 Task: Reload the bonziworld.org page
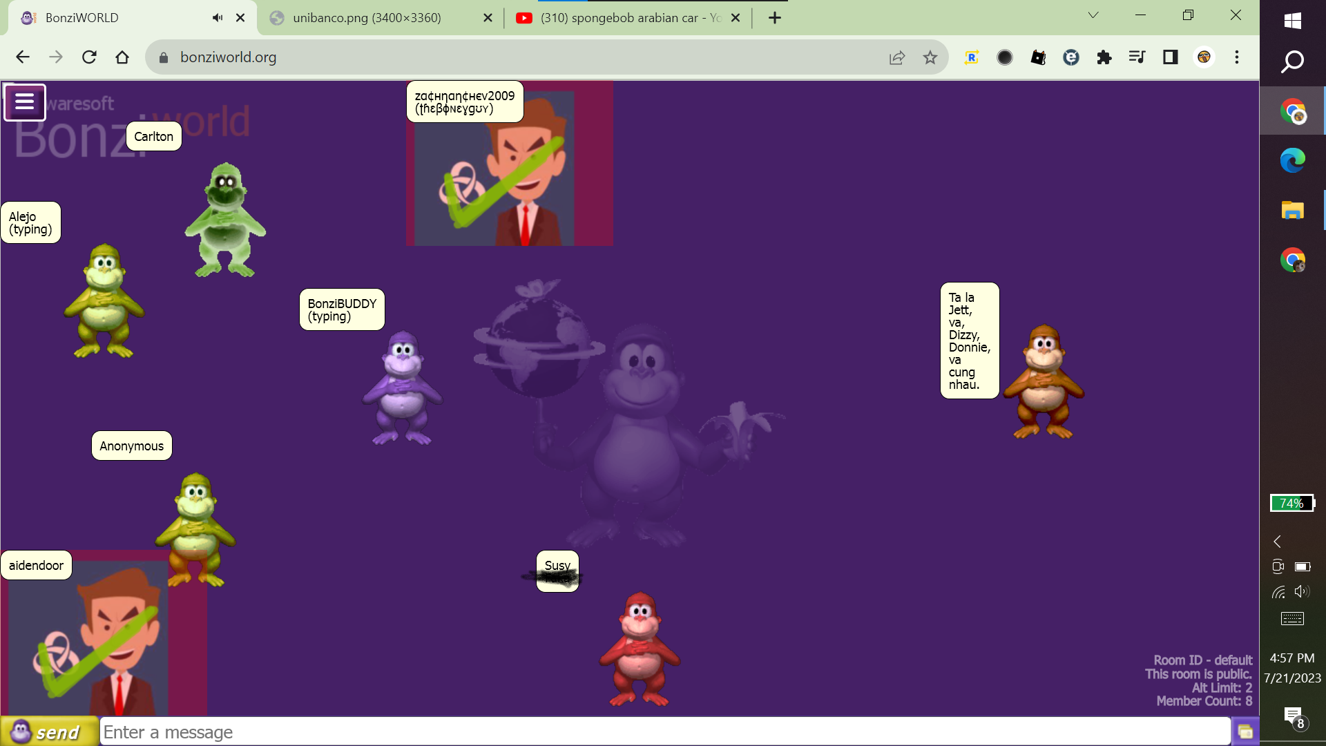(89, 57)
